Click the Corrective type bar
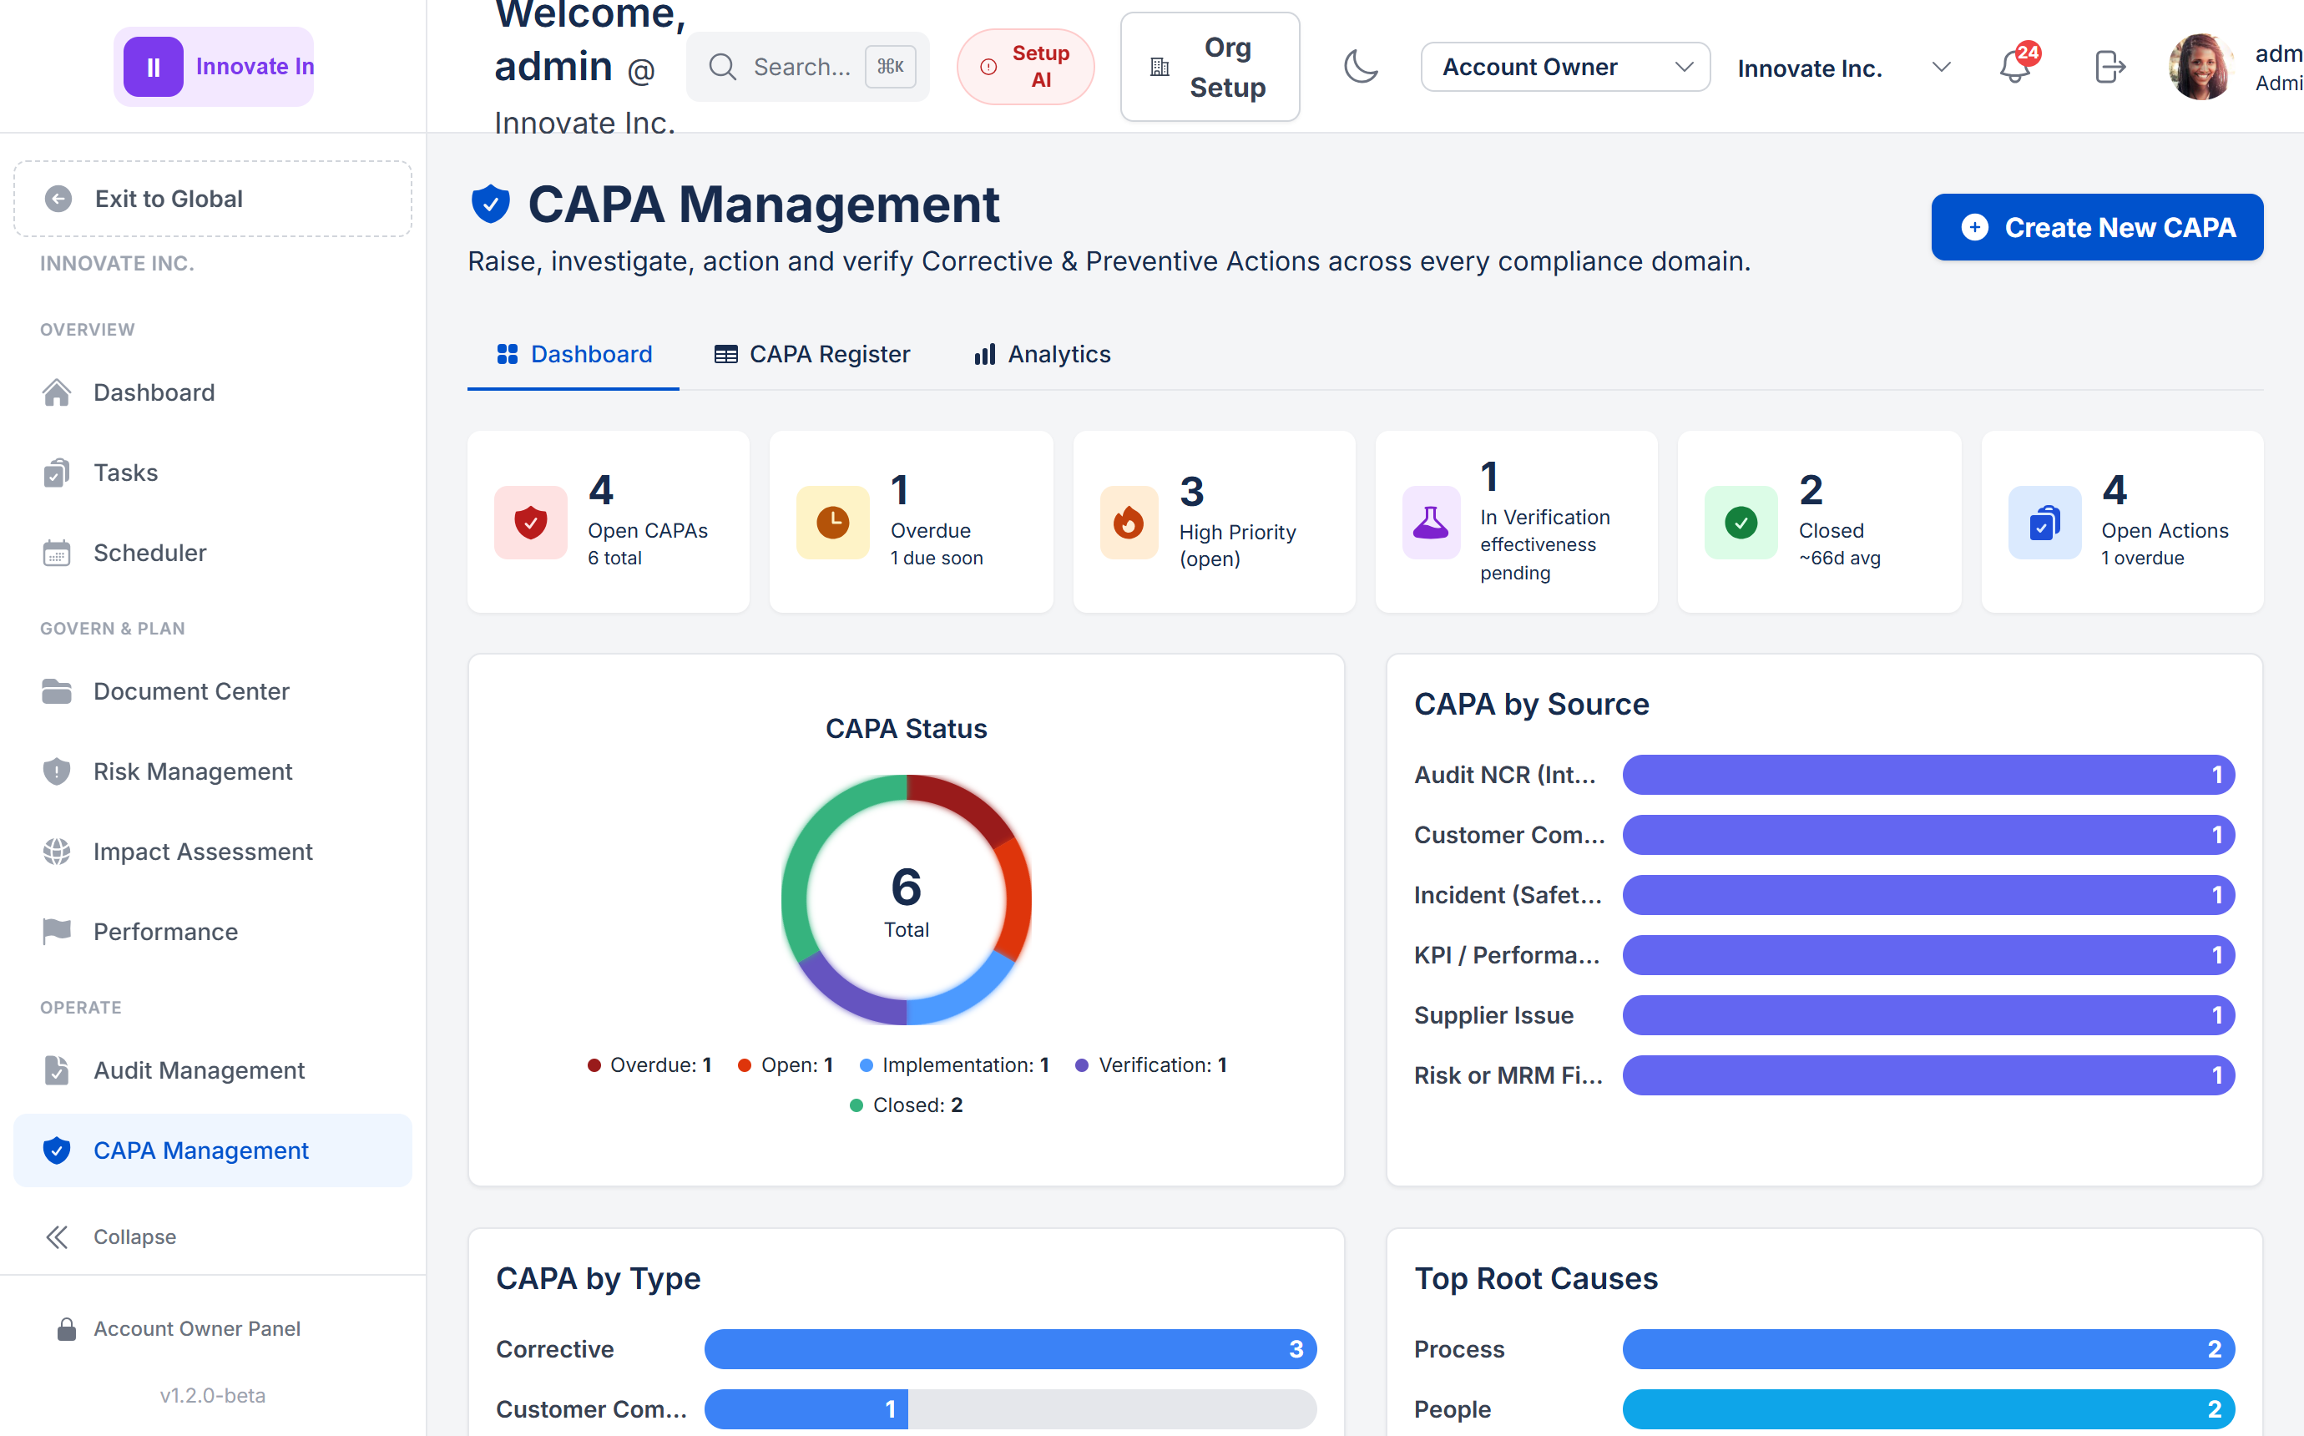Viewport: 2304px width, 1436px height. tap(1010, 1348)
